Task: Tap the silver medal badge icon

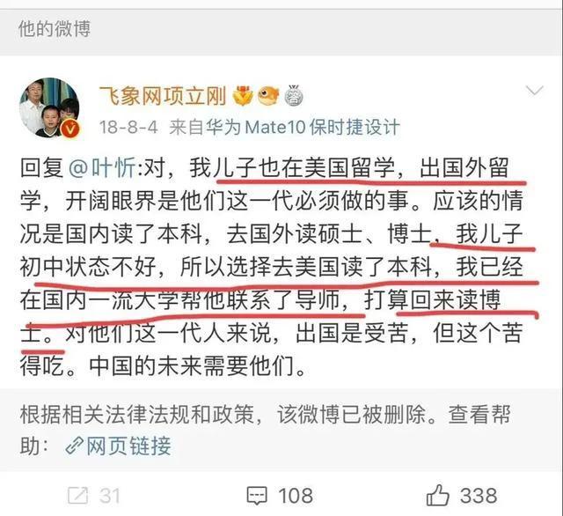Action: [294, 96]
